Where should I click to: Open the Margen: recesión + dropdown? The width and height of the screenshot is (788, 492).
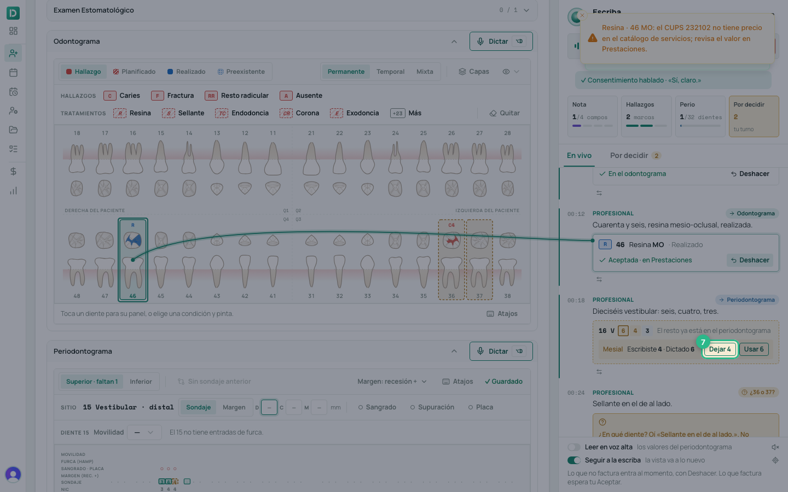coord(392,382)
